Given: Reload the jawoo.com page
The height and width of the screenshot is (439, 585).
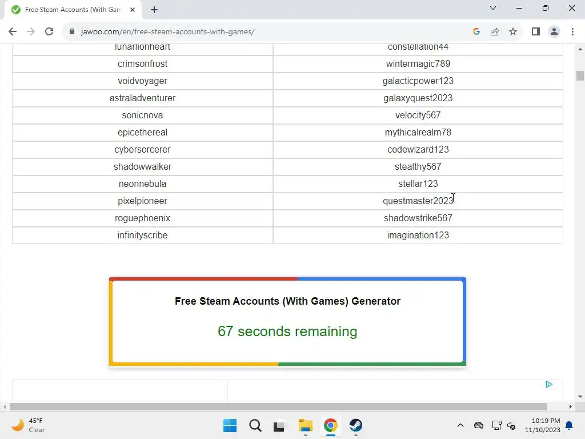Looking at the screenshot, I should 49,32.
